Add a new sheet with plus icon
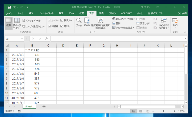Screen dimensions: 192x117 coord(44,107)
